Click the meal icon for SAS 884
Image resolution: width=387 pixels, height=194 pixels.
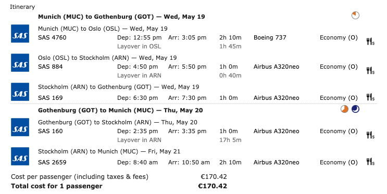[370, 71]
